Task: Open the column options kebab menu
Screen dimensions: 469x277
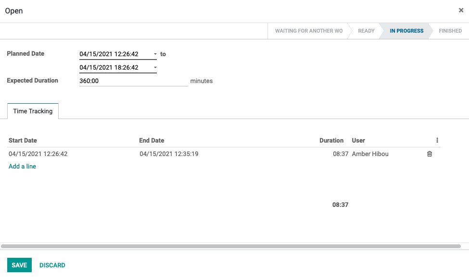Action: click(437, 140)
